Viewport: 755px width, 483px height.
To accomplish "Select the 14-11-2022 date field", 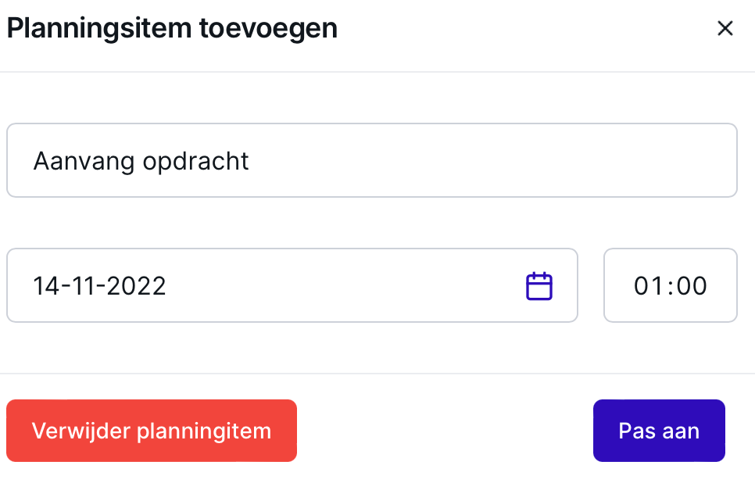I will coord(292,285).
